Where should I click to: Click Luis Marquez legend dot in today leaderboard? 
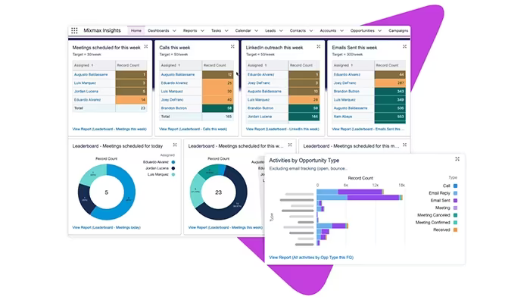tap(173, 175)
